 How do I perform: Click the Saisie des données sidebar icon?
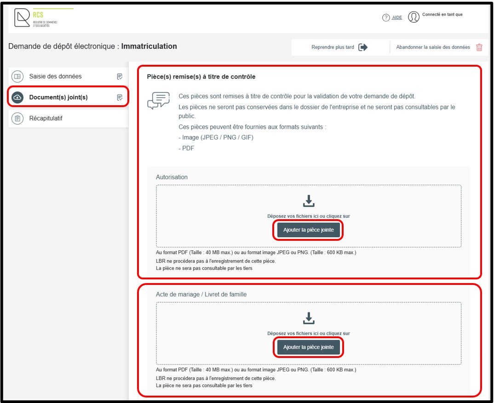[17, 76]
